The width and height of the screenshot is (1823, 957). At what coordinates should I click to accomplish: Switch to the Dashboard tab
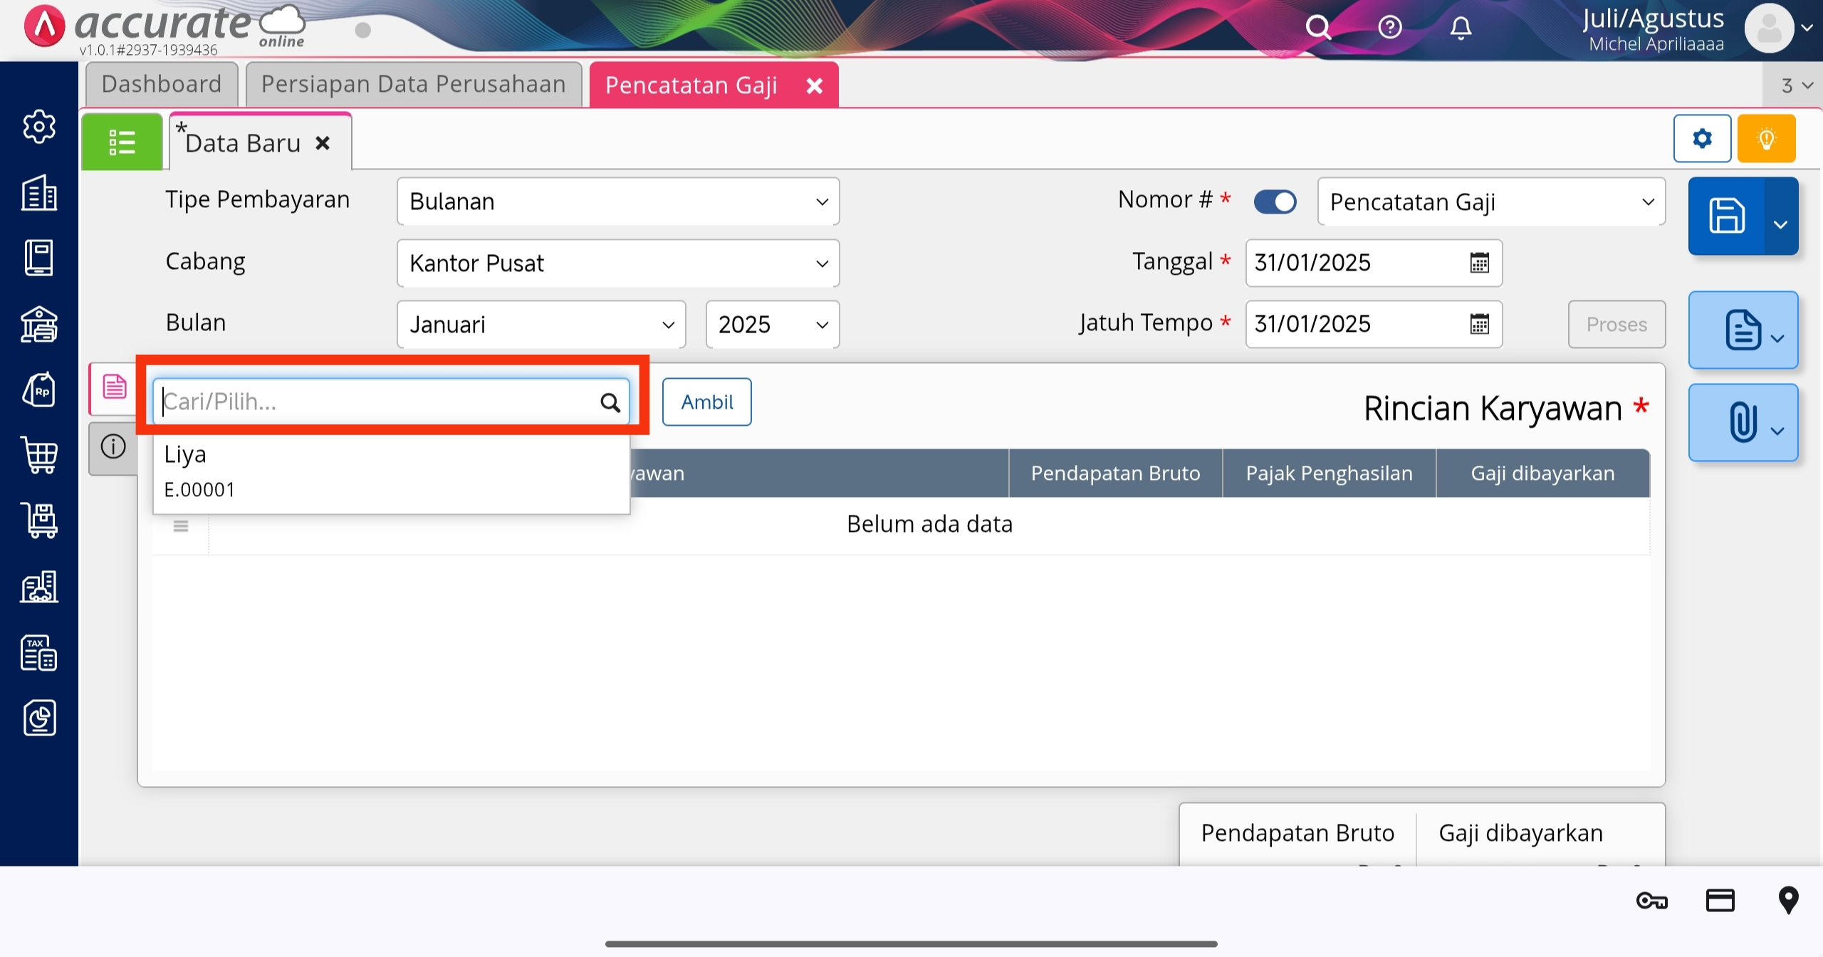pos(162,84)
